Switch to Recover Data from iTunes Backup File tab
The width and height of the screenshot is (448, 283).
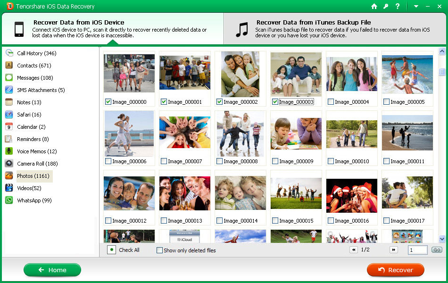[335, 29]
